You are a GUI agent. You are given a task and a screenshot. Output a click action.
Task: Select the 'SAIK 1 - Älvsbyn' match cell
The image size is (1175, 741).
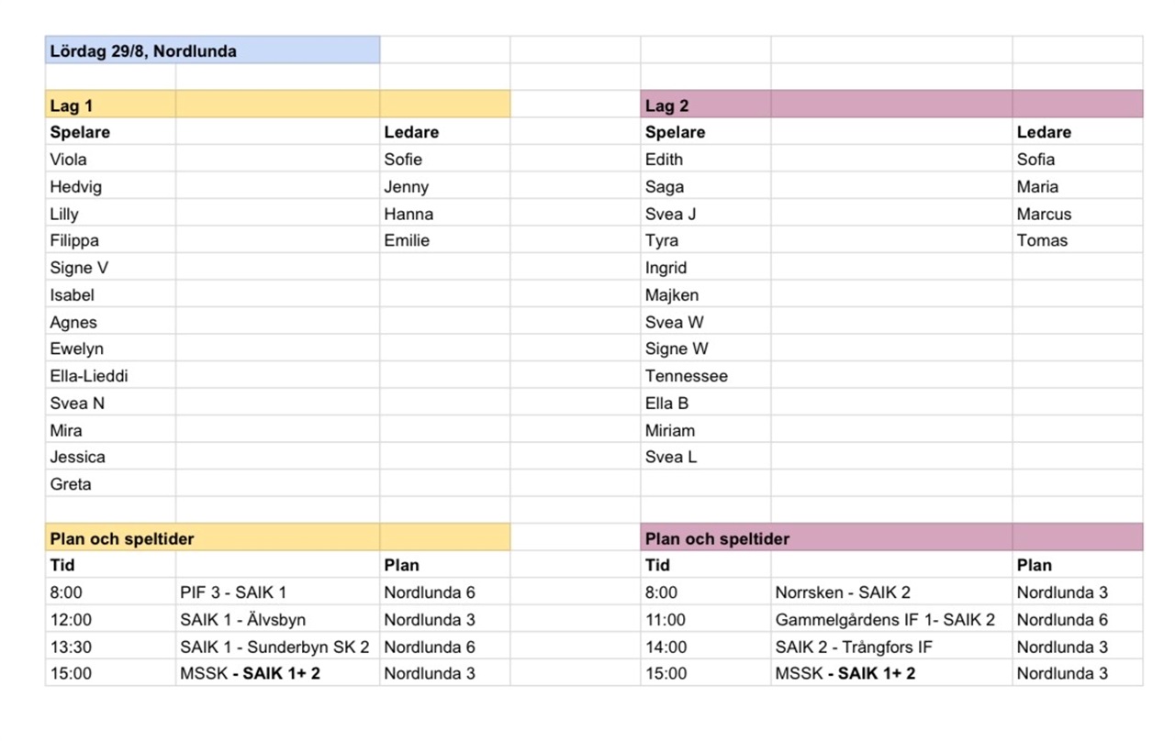coord(277,619)
